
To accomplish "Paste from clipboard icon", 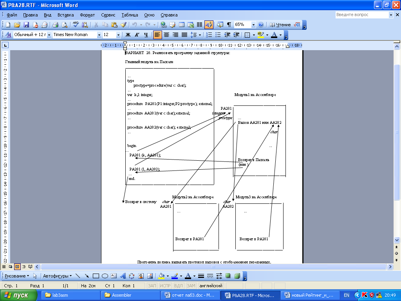I will click(x=114, y=25).
